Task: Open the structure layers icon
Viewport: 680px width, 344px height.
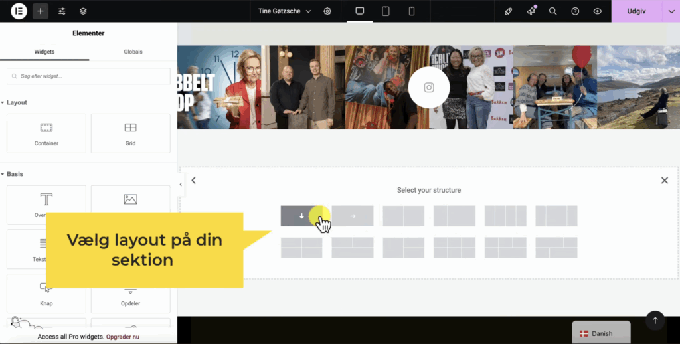Action: coord(83,11)
